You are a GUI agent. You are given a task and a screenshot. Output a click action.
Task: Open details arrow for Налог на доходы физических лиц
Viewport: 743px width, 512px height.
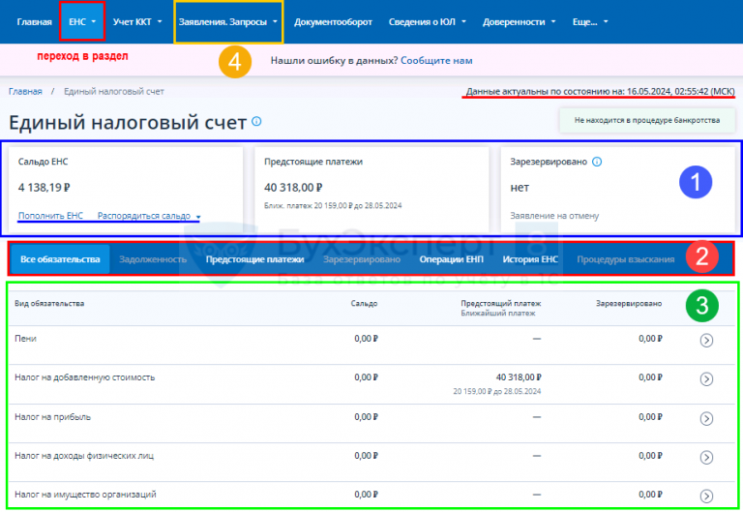pos(706,457)
